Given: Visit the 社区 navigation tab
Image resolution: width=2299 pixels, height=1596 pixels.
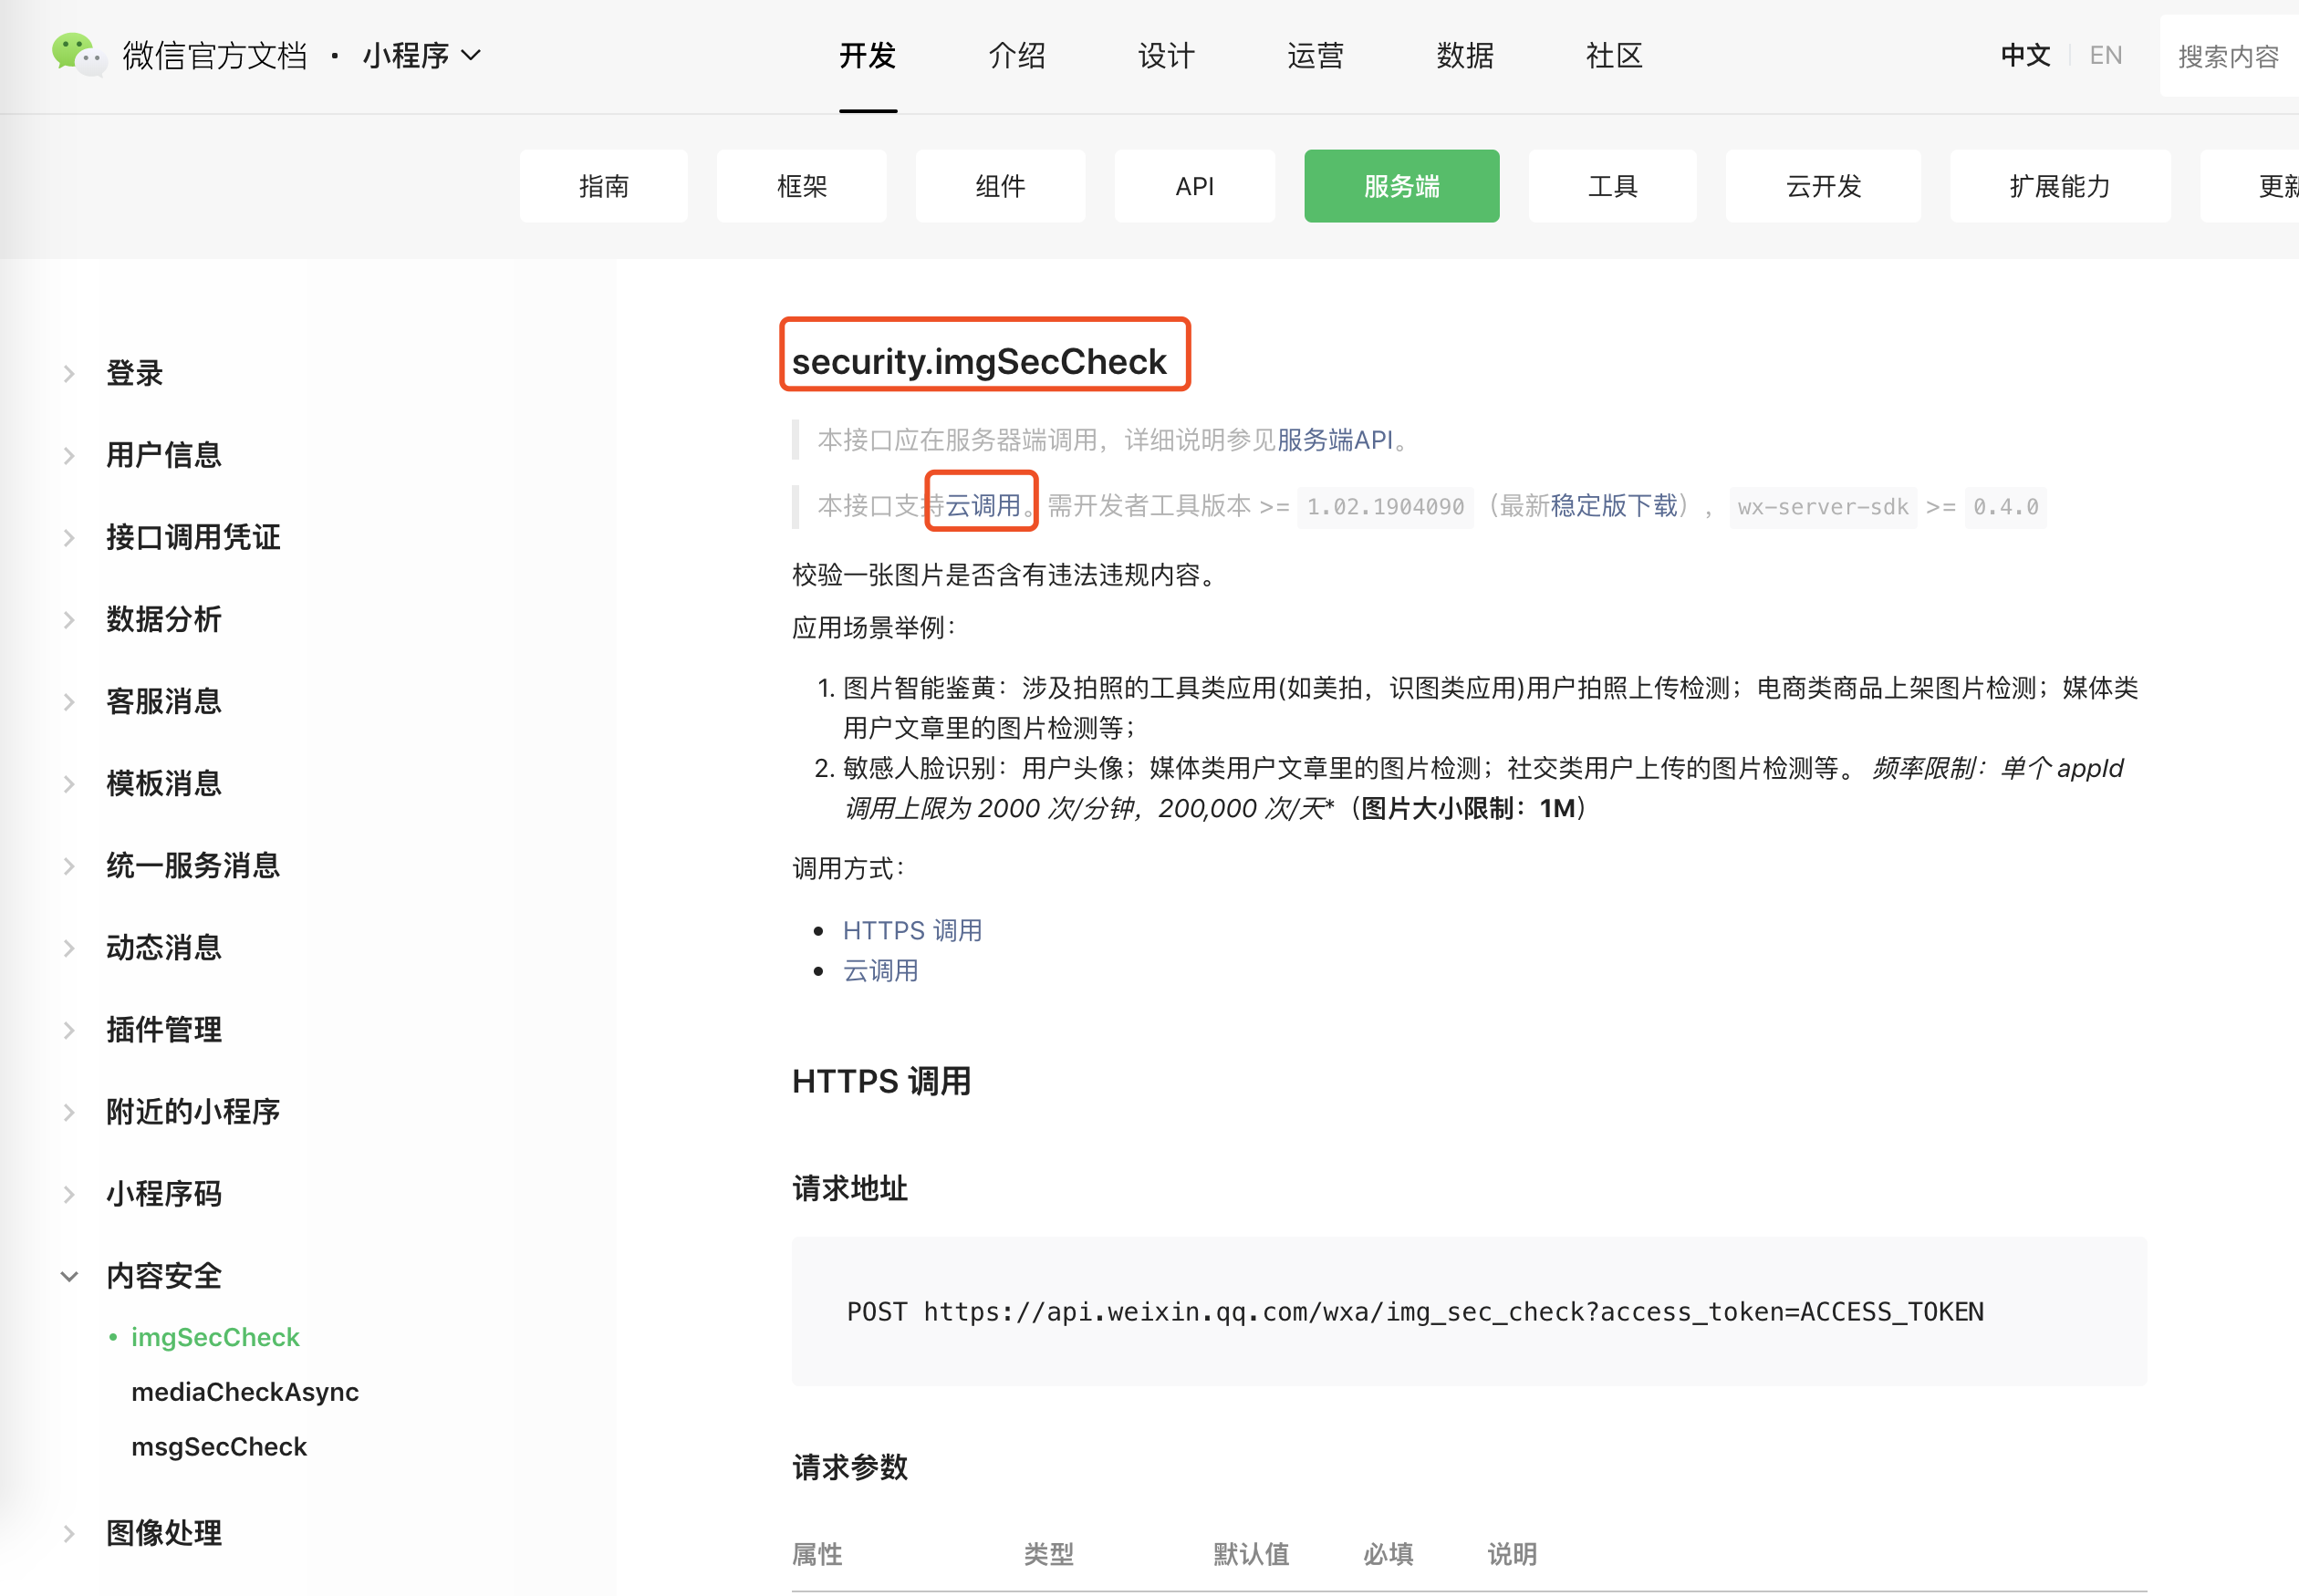Looking at the screenshot, I should point(1614,56).
